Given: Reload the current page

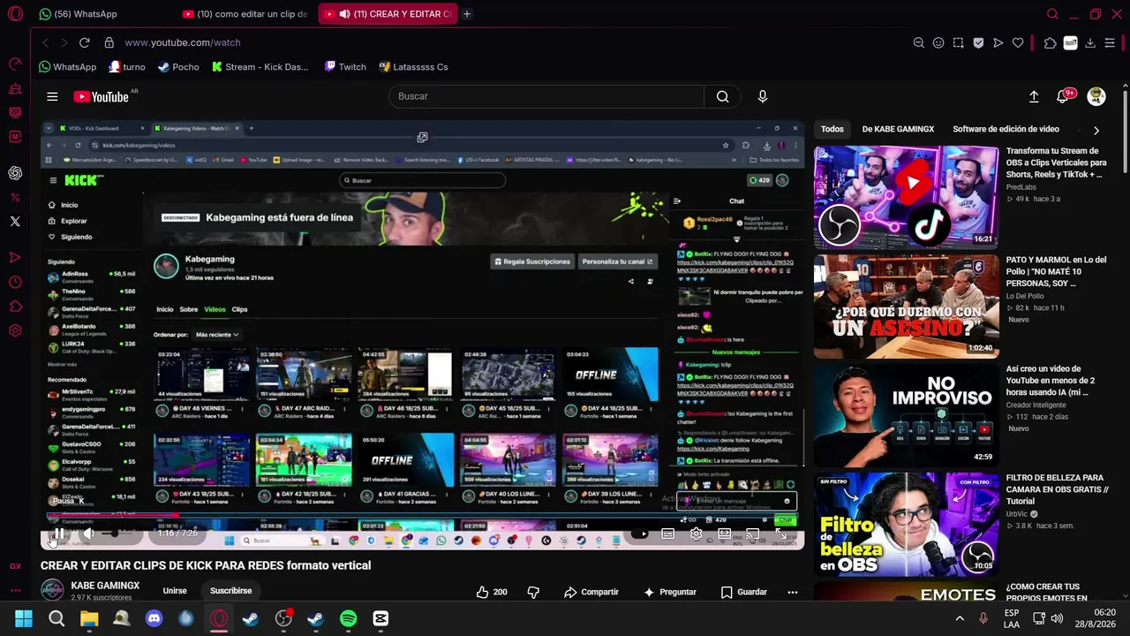Looking at the screenshot, I should [85, 42].
